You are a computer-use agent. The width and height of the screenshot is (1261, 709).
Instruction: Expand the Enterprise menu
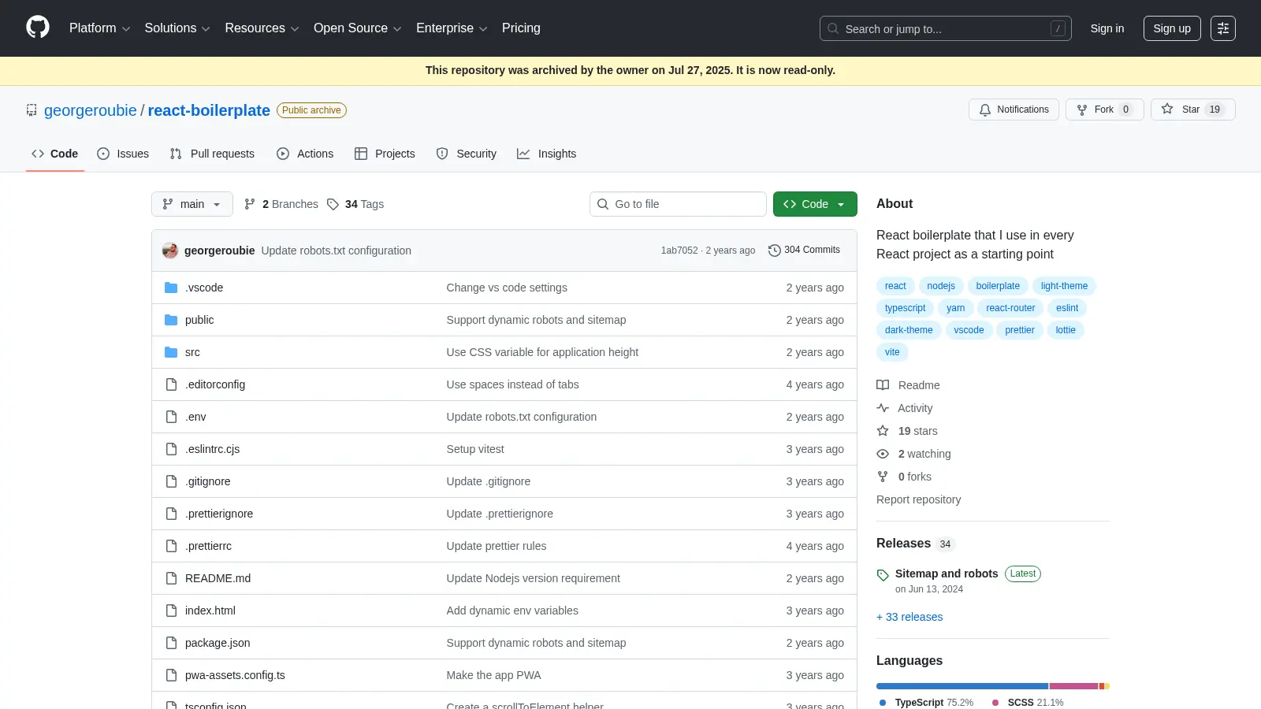pyautogui.click(x=452, y=28)
